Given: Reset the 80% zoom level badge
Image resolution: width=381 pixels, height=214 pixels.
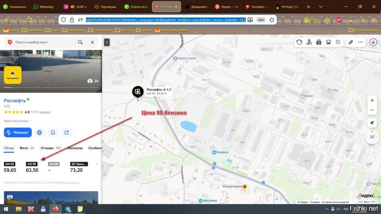Looking at the screenshot, I should pos(261,20).
